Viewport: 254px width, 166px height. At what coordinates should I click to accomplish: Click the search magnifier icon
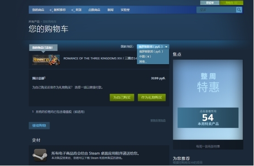(x=239, y=10)
